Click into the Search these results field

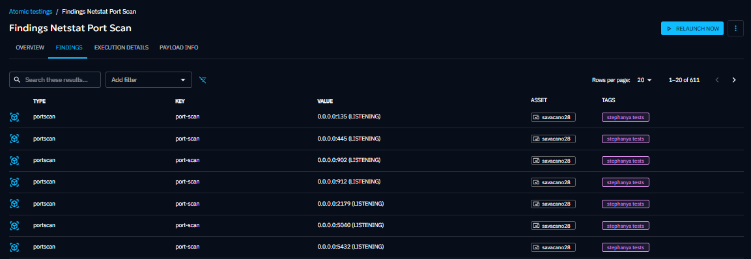pyautogui.click(x=55, y=79)
